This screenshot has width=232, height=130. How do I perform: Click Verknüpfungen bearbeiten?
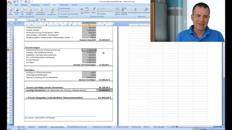68,14
